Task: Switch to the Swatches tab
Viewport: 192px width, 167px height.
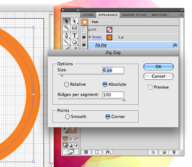Action: pos(159,15)
